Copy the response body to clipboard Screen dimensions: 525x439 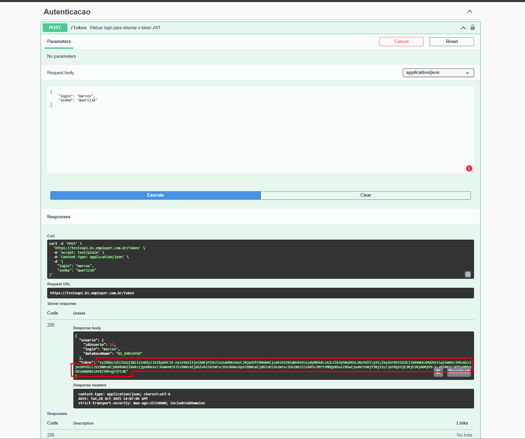[x=438, y=372]
